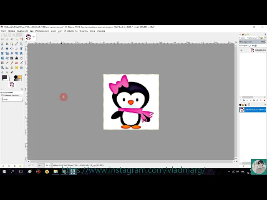Select the Heal tool
The image size is (267, 200).
coord(17,67)
